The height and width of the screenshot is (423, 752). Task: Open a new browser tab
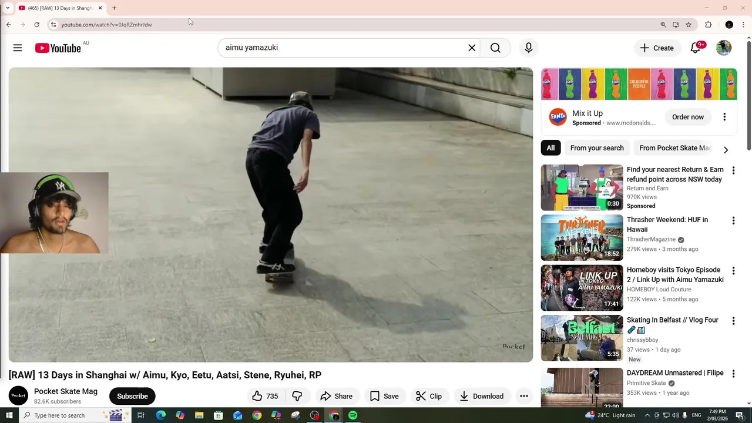(115, 8)
